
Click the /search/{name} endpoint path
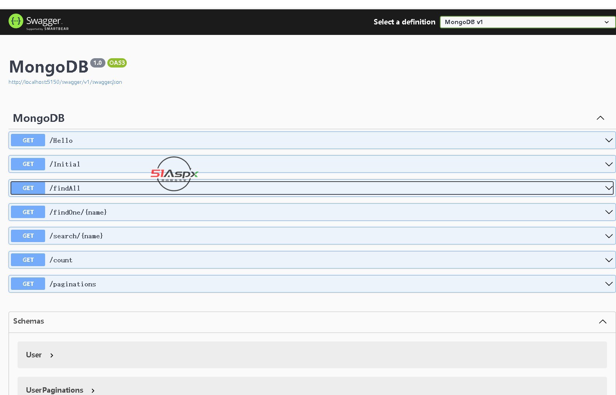(x=76, y=236)
